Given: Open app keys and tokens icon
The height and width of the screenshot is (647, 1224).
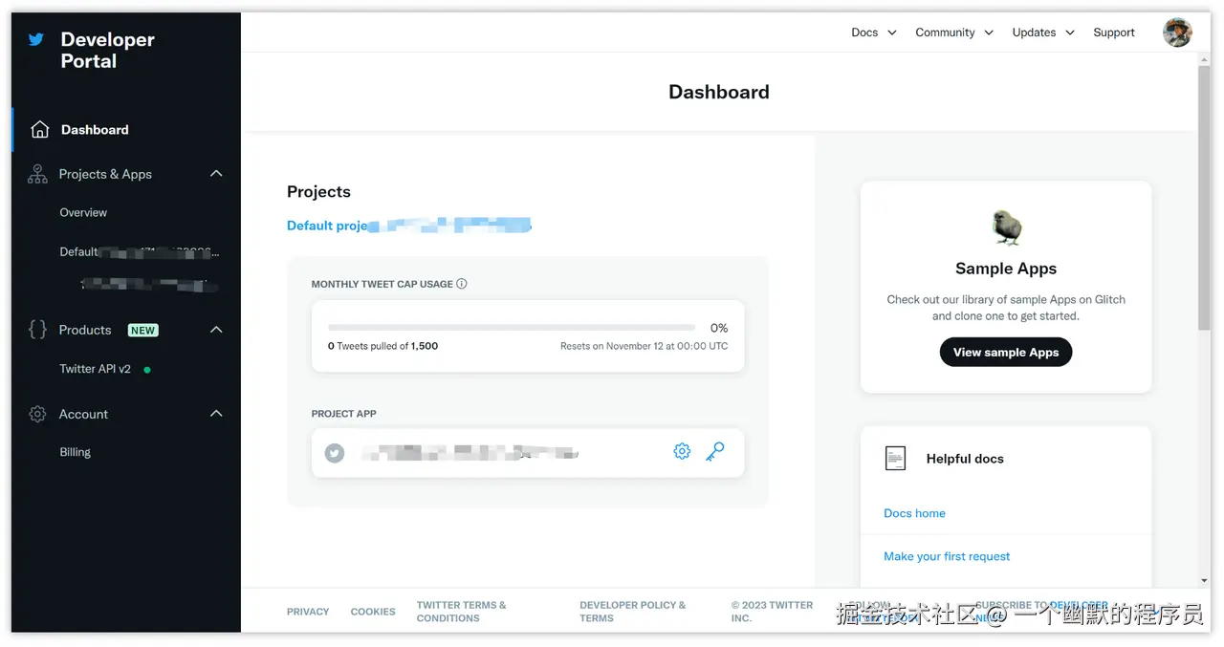Looking at the screenshot, I should [715, 451].
